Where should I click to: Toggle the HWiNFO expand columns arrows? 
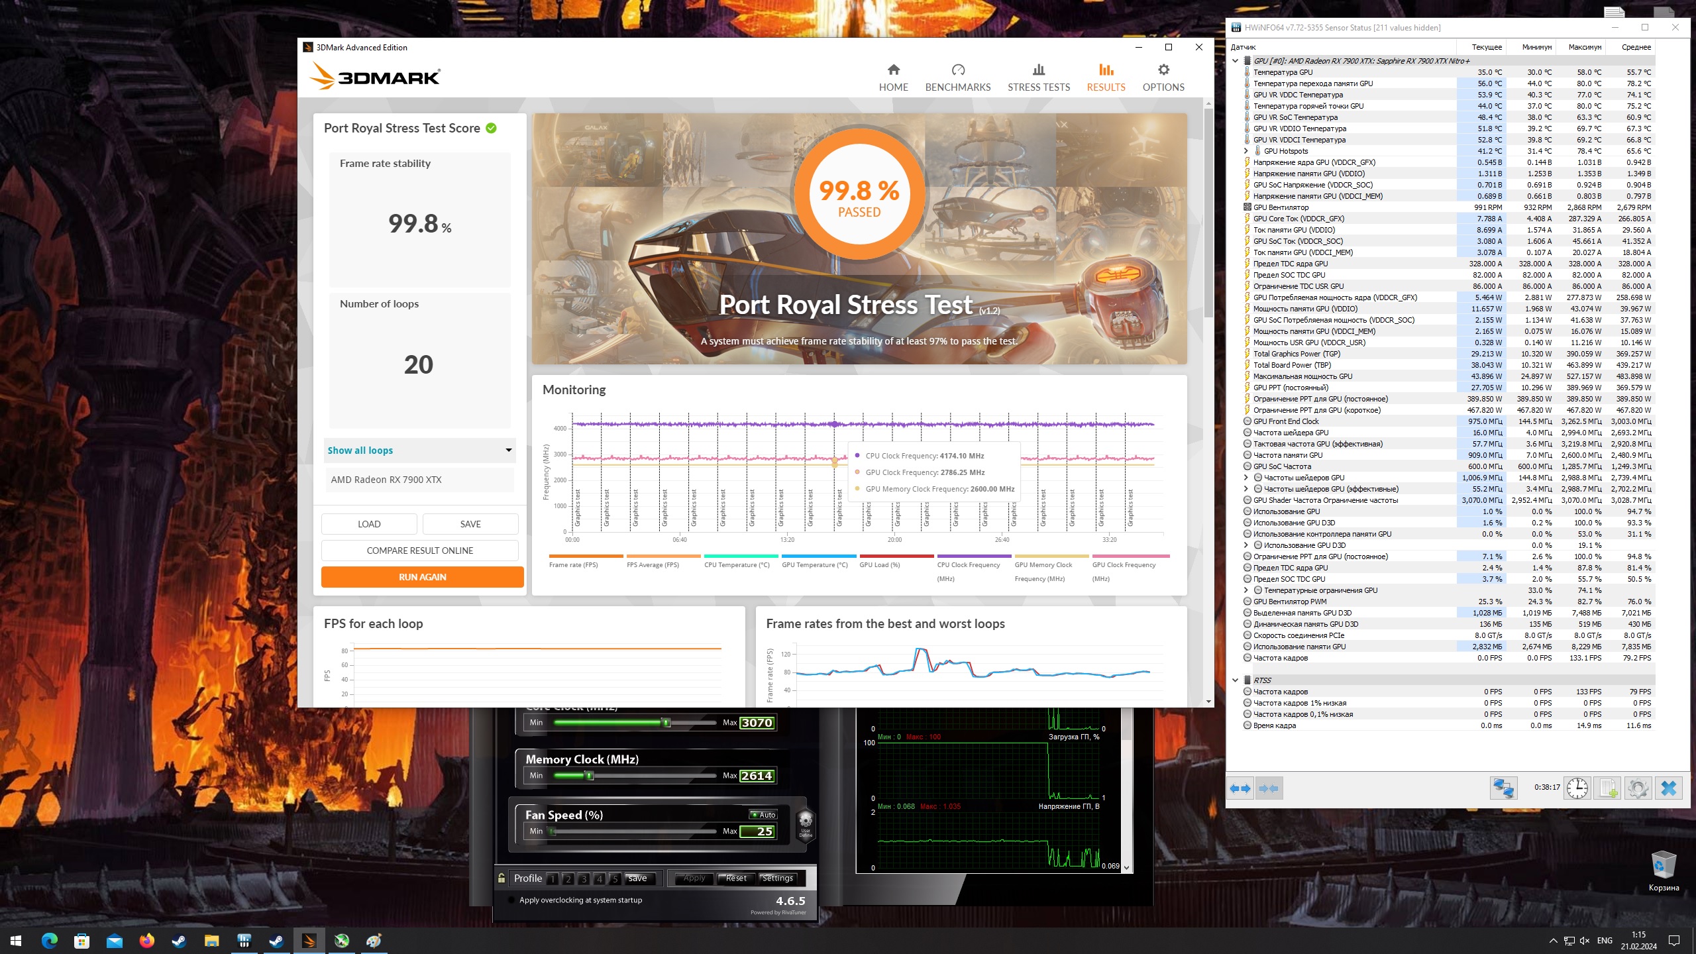[x=1240, y=788]
